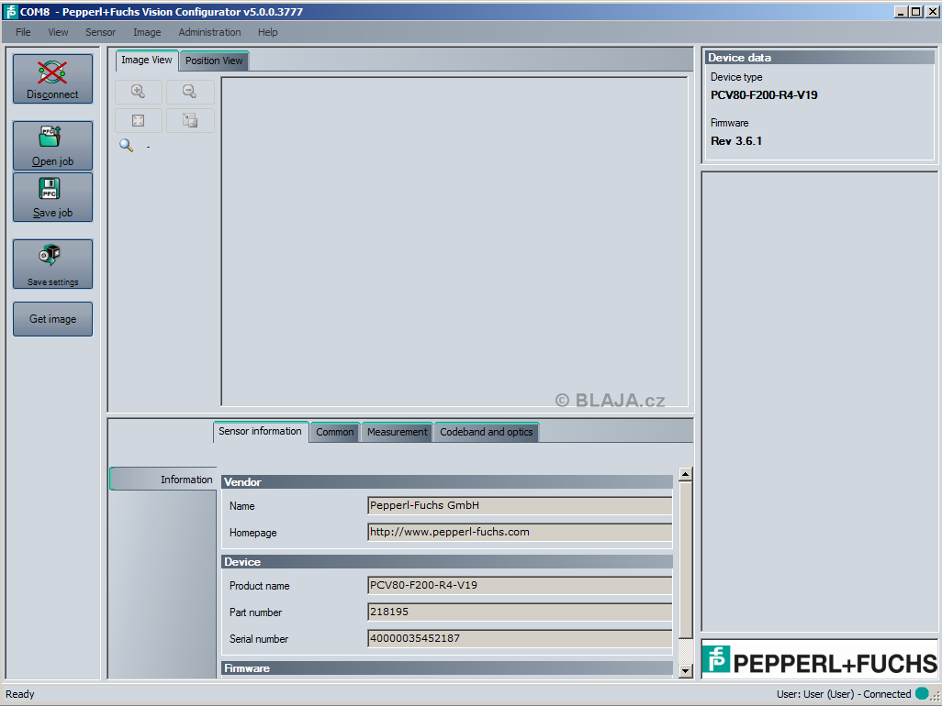Viewport: 942px width, 706px height.
Task: Click the sensor info scrollbar thumb
Action: click(686, 559)
